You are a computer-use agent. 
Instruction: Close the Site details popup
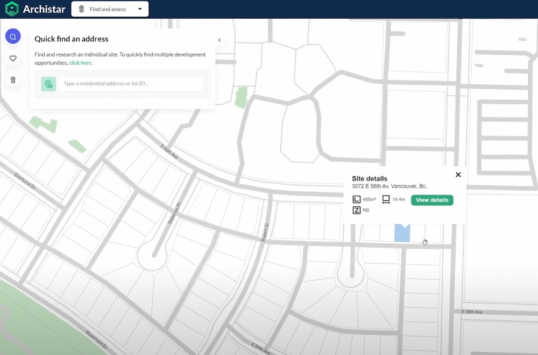(x=458, y=175)
